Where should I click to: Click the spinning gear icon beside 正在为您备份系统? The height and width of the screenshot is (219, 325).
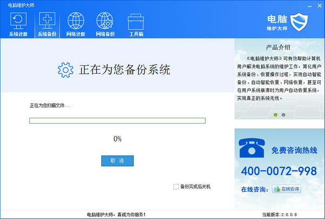[66, 70]
